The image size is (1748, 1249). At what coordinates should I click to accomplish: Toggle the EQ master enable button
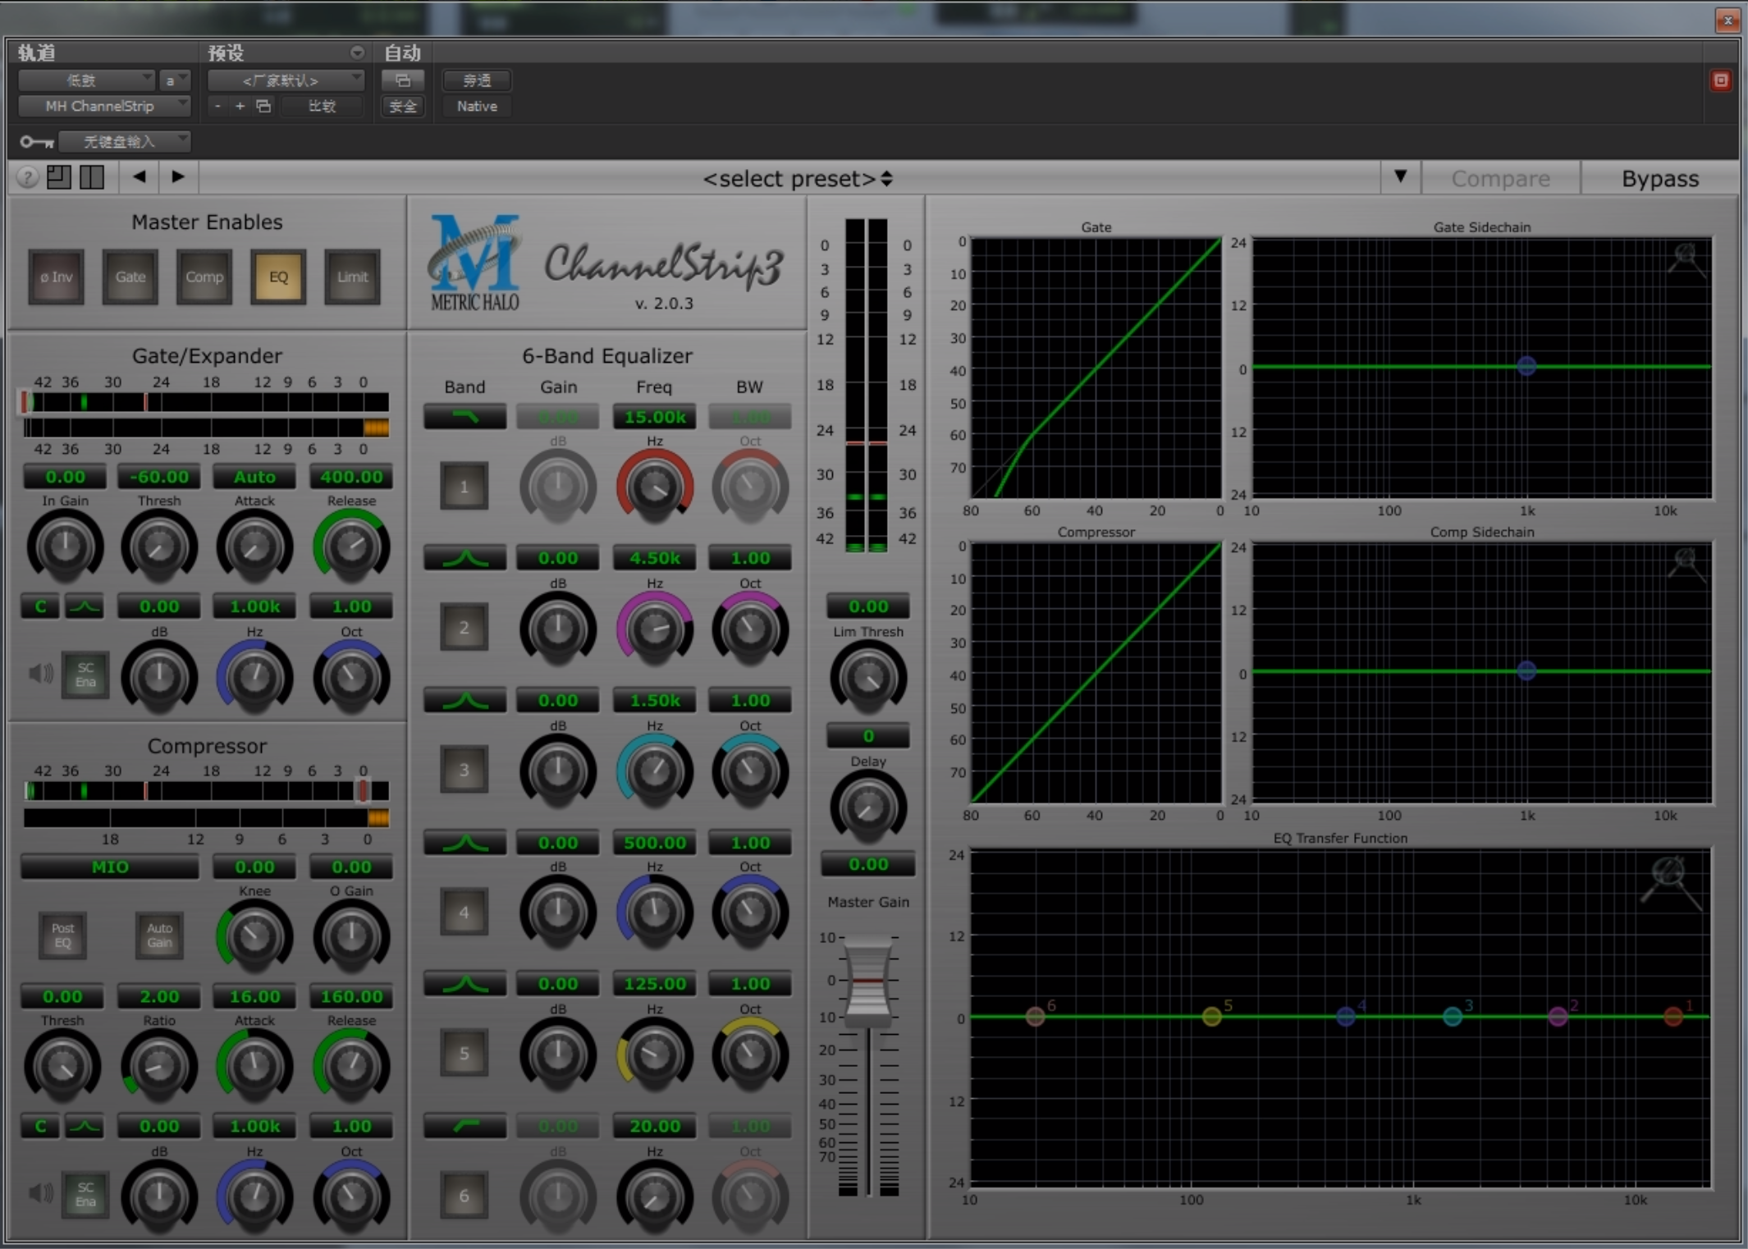(278, 277)
